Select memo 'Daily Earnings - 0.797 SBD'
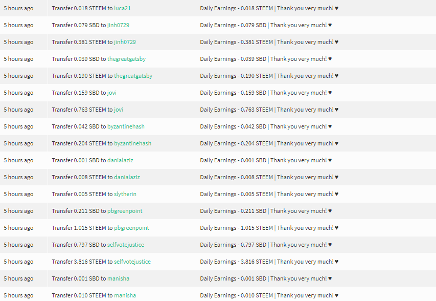436x301 pixels. pos(233,245)
